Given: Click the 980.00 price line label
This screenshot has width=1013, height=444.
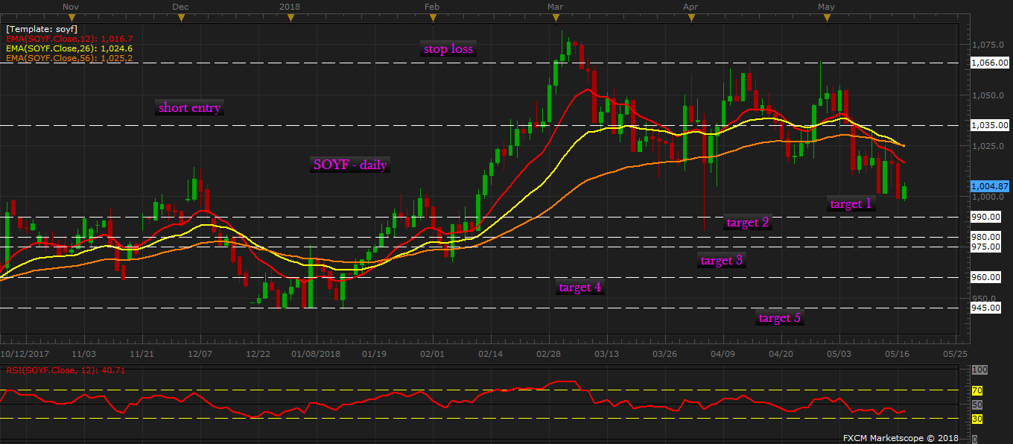Looking at the screenshot, I should [985, 237].
